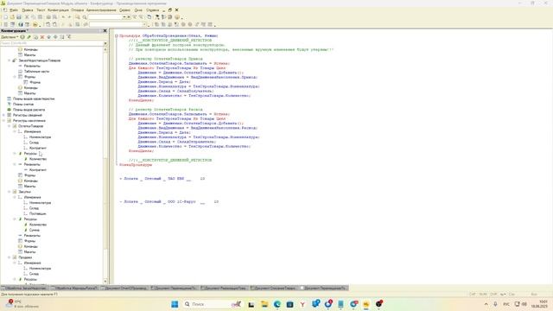Image resolution: width=553 pixels, height=311 pixels.
Task: Open the second toolbar combo box arrow
Action: click(x=144, y=24)
